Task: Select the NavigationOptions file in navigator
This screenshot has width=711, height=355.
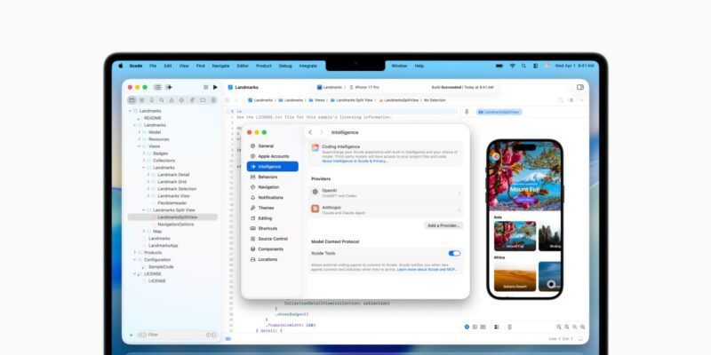Action: 175,225
